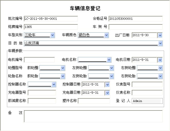Open the 电机日期 date picker arrow
Viewport: 170px width, 131px height.
point(160,60)
